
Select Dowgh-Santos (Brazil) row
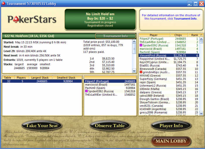pos(169,99)
